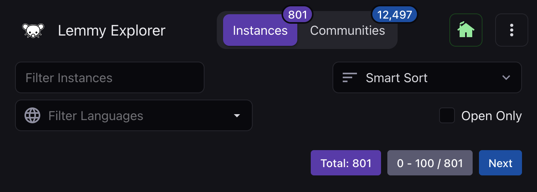The height and width of the screenshot is (192, 537).
Task: Click the 0 - 100 / 801 pagination indicator
Action: click(x=430, y=163)
